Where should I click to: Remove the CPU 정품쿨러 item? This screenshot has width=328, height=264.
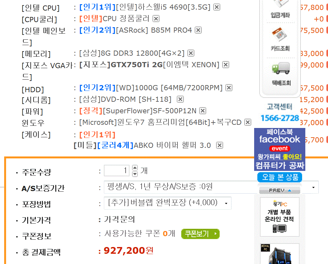156,19
